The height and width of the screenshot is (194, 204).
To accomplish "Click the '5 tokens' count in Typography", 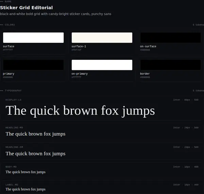I will 198,91.
